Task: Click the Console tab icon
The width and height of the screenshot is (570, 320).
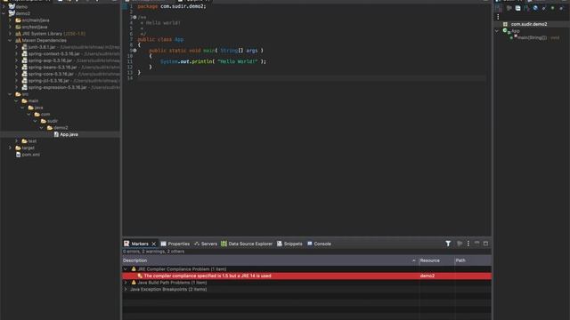Action: [x=310, y=244]
